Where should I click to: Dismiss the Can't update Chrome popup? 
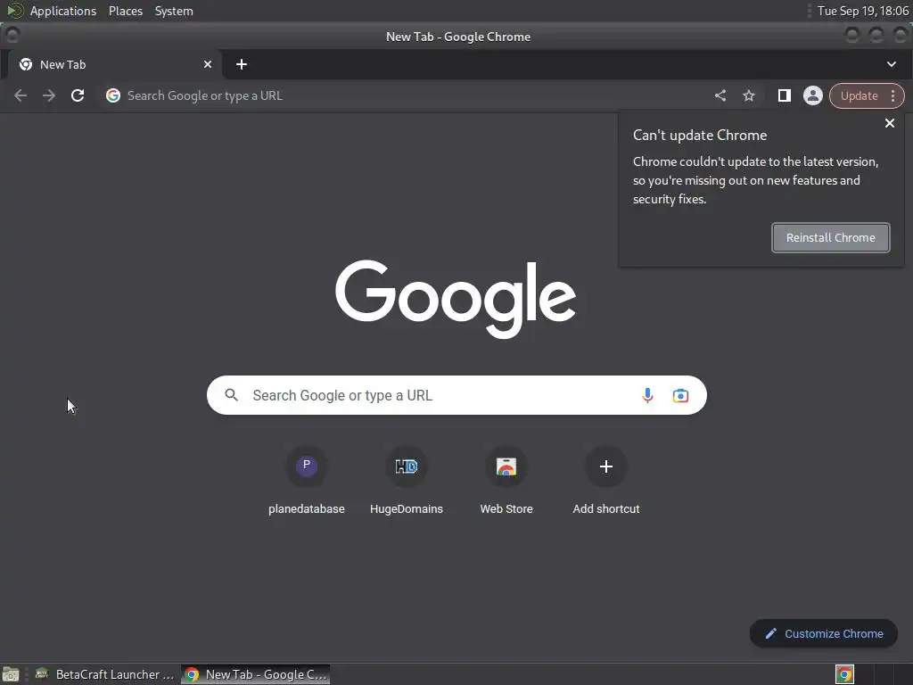pos(890,123)
